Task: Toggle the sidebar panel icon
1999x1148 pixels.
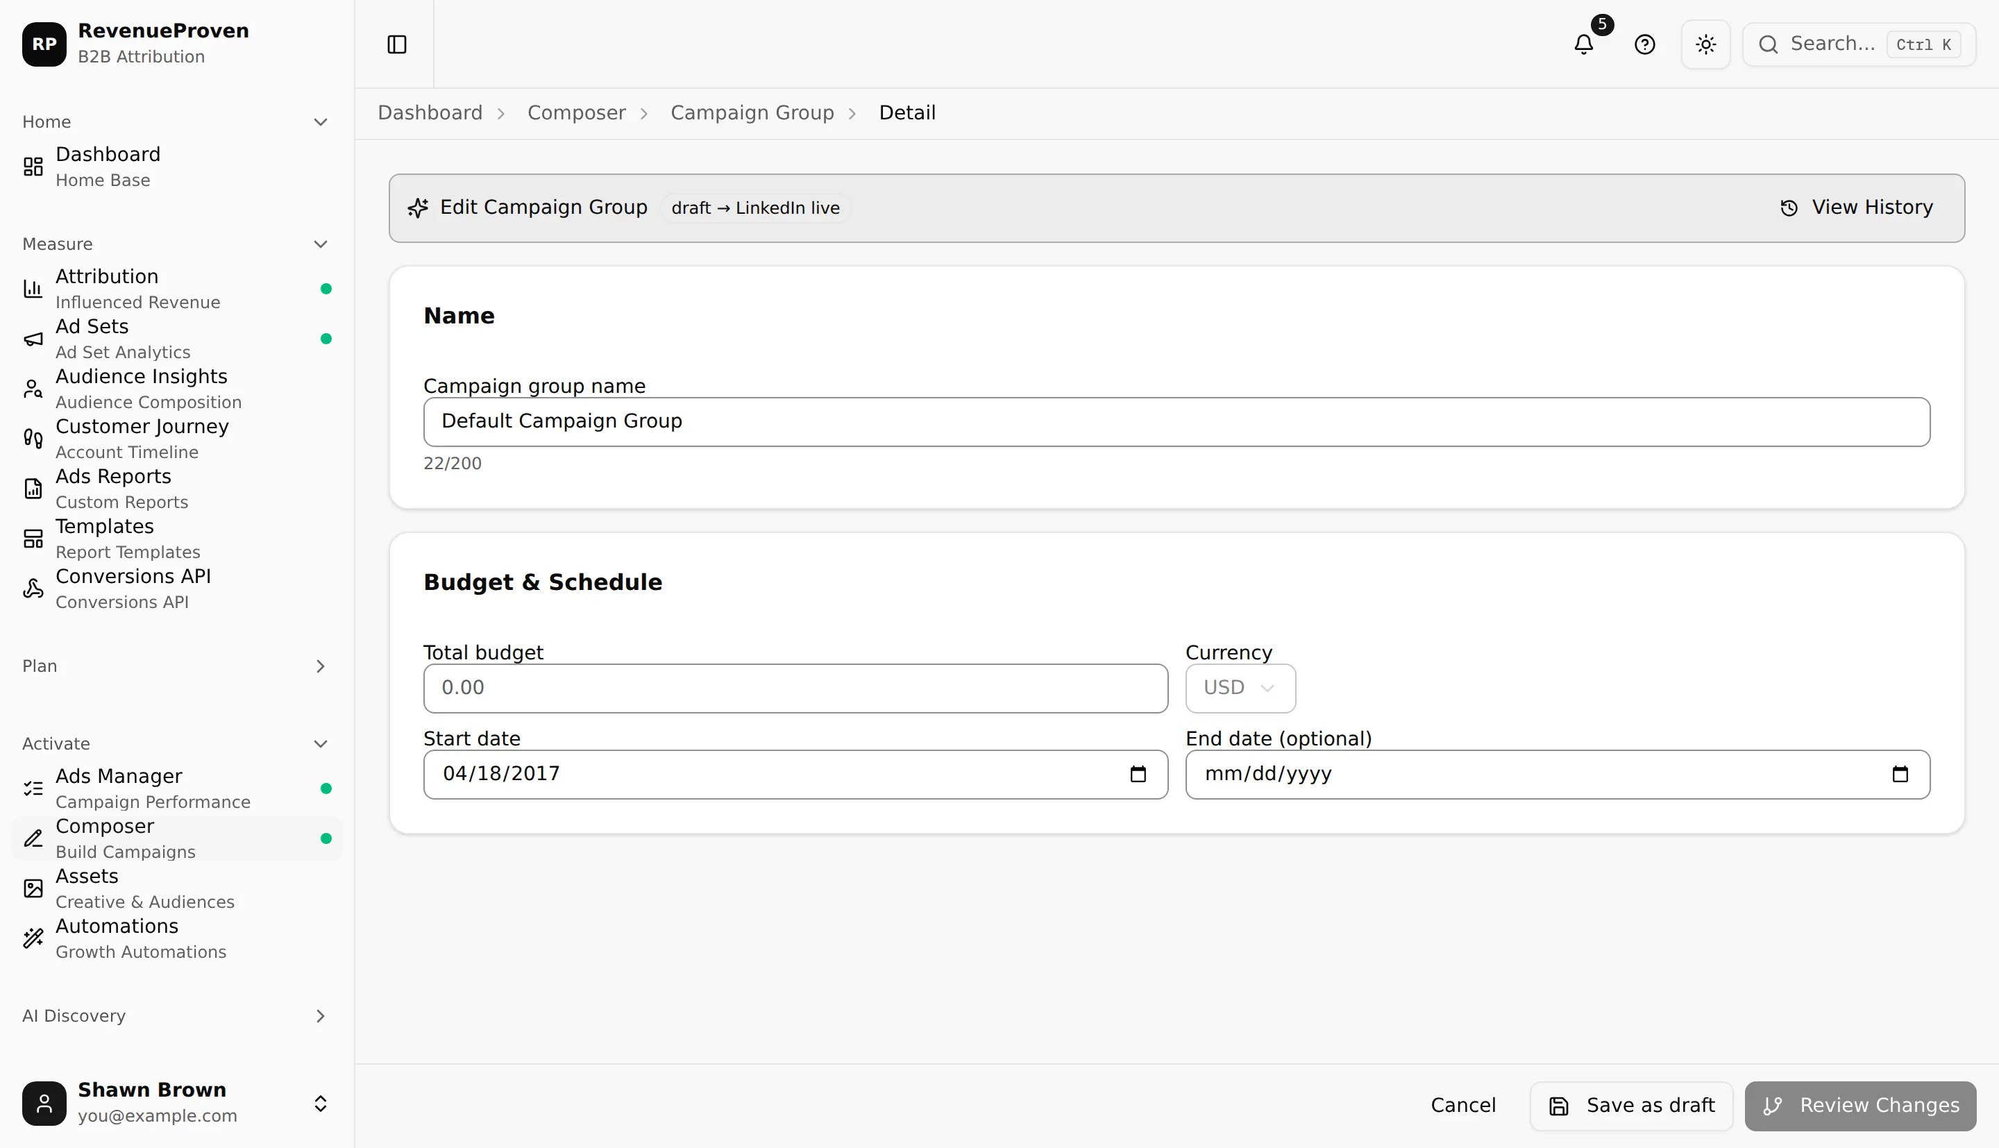Action: pos(396,44)
